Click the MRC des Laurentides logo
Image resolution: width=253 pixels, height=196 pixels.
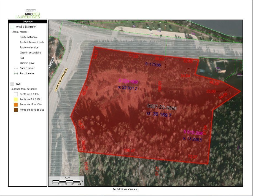(x=28, y=14)
